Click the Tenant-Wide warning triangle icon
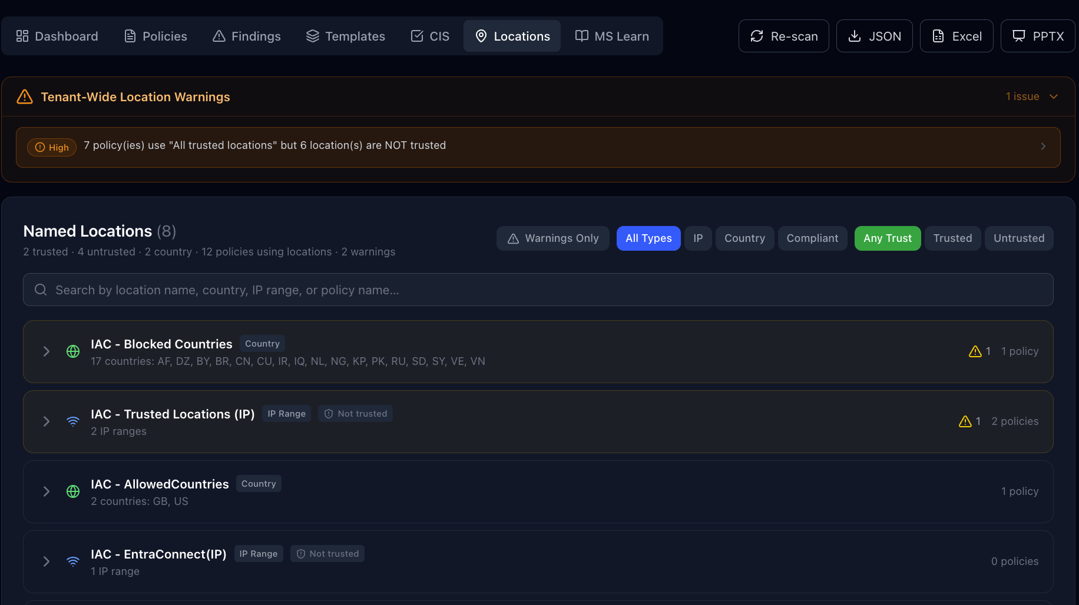This screenshot has width=1079, height=605. click(x=25, y=97)
